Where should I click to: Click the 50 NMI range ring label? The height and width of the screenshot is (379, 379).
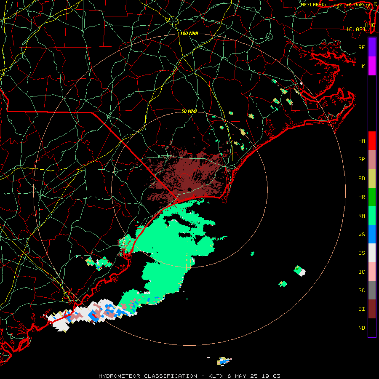(x=189, y=111)
